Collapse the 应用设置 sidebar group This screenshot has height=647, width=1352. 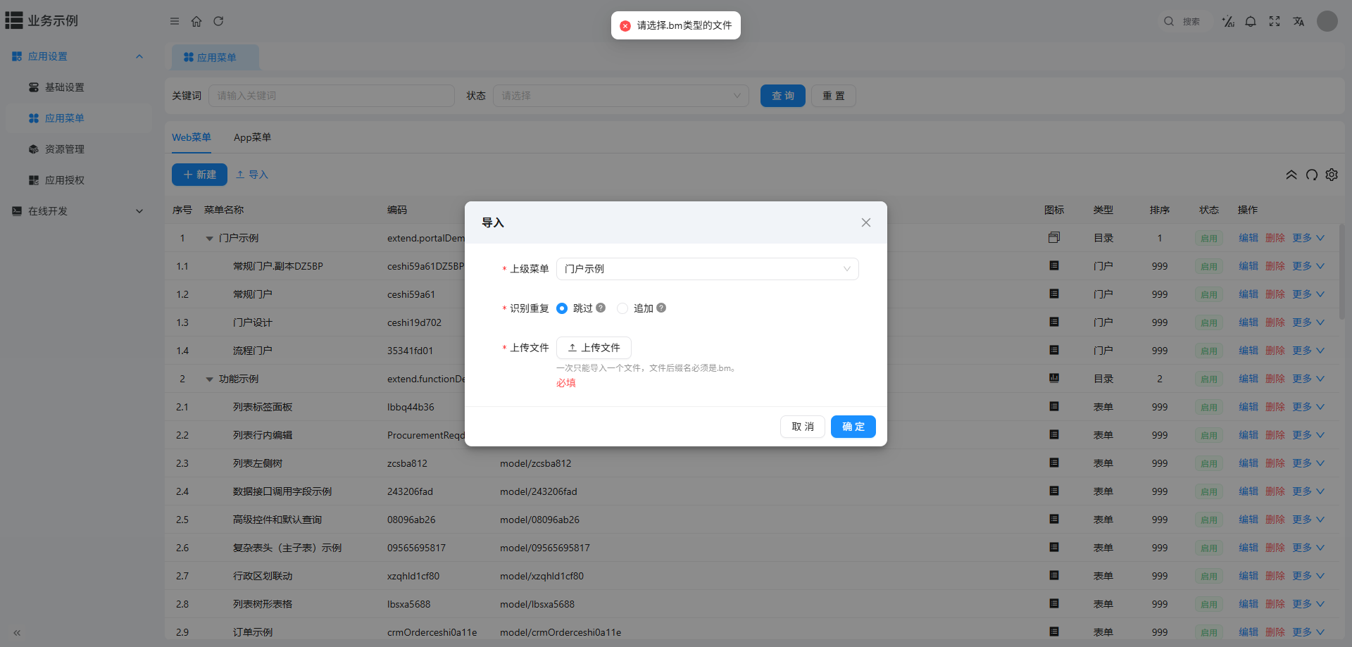(x=139, y=56)
